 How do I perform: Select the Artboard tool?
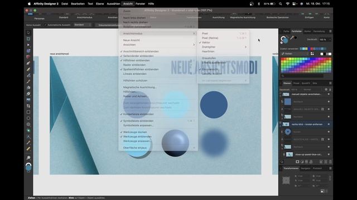click(x=28, y=39)
